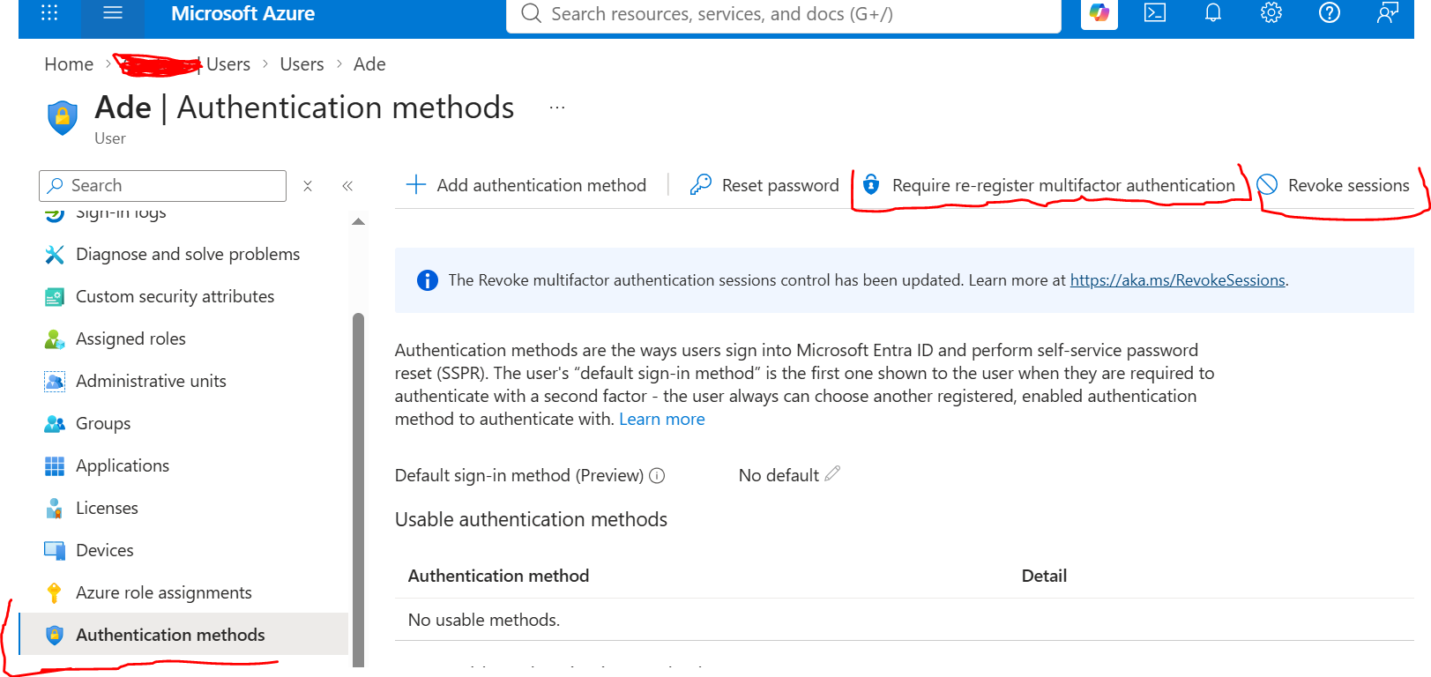Click the wrench icon for Diagnose and solve problems
This screenshot has width=1431, height=677.
[x=55, y=255]
